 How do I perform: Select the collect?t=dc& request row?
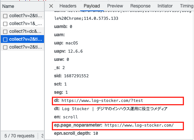tap(22, 31)
